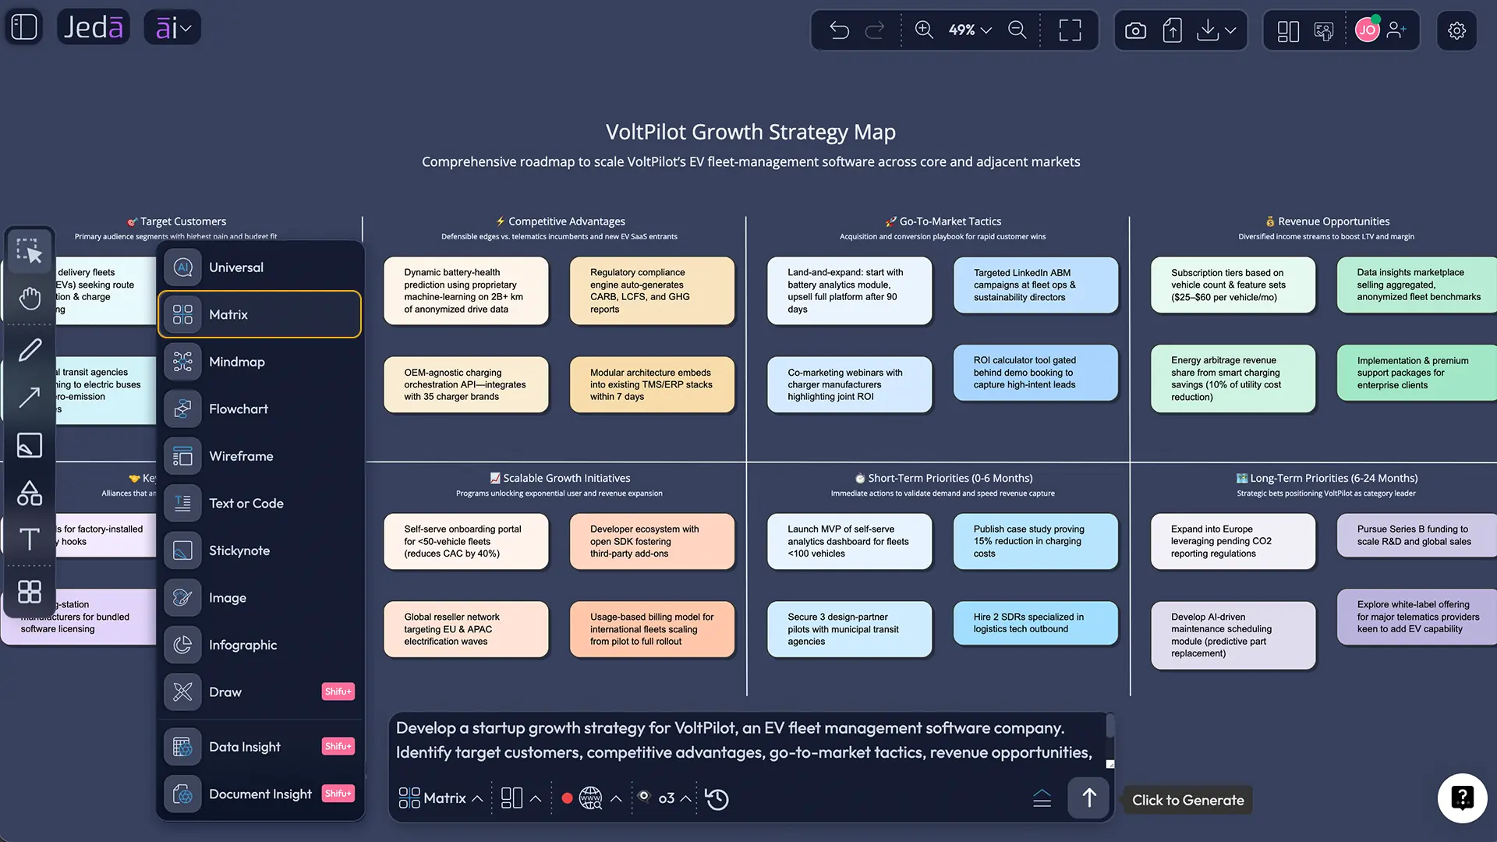
Task: Select the selection pointer tool
Action: tap(30, 251)
